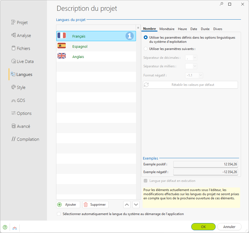
Task: Open the GDS section icon
Action: tap(13, 100)
